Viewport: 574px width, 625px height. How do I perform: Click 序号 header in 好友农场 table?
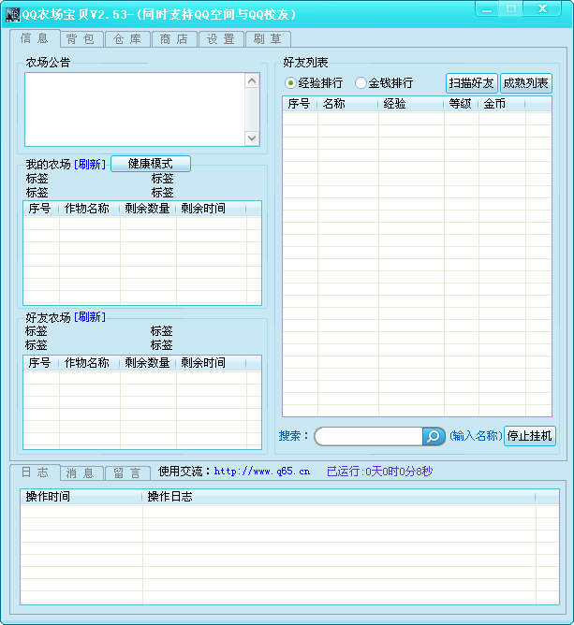point(41,363)
